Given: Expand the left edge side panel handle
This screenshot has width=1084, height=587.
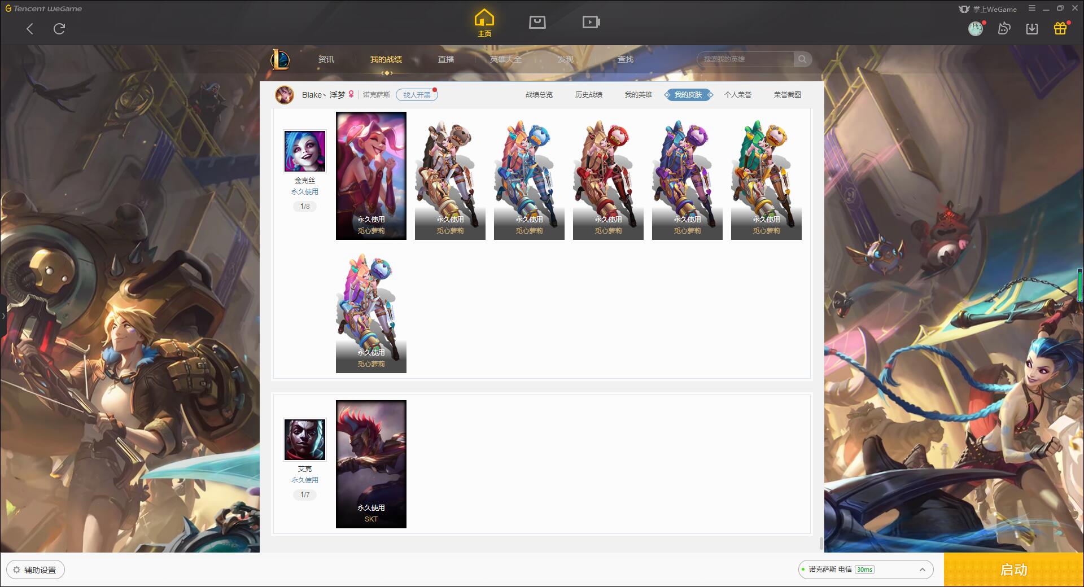Looking at the screenshot, I should 3,316.
